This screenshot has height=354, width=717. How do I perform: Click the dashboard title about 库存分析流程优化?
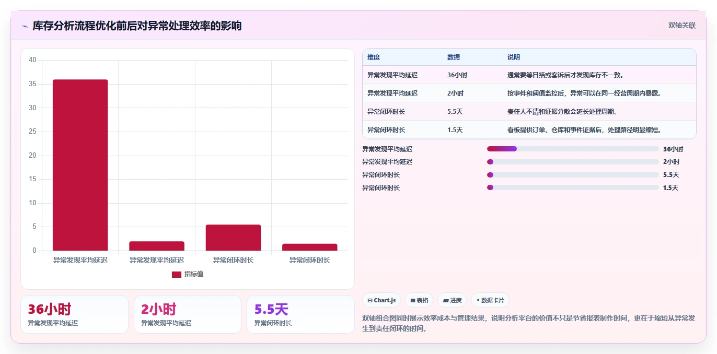(137, 26)
